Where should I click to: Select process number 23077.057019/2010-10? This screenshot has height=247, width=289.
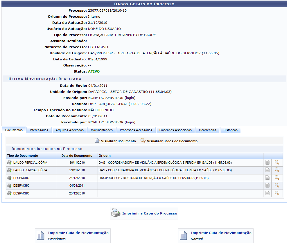pyautogui.click(x=107, y=10)
